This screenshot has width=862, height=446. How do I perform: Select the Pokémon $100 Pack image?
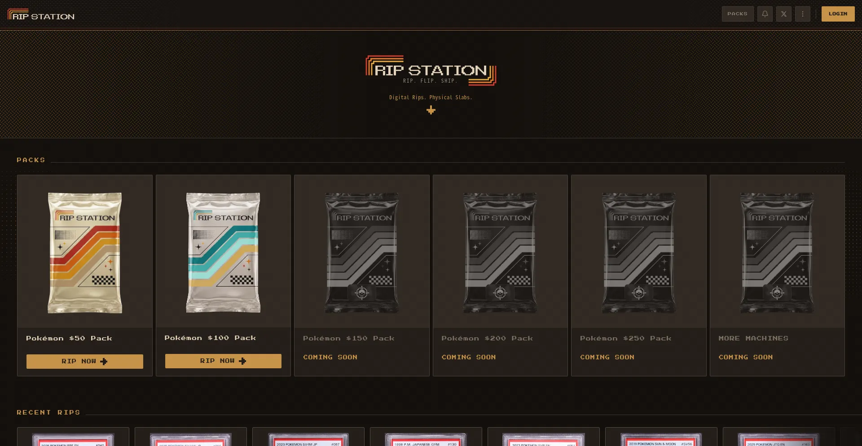[223, 253]
